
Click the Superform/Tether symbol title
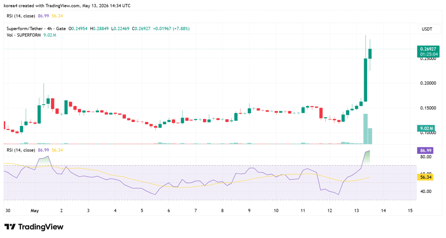pos(24,28)
